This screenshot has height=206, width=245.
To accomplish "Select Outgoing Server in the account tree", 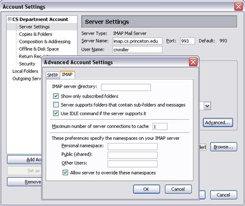I will (x=27, y=78).
